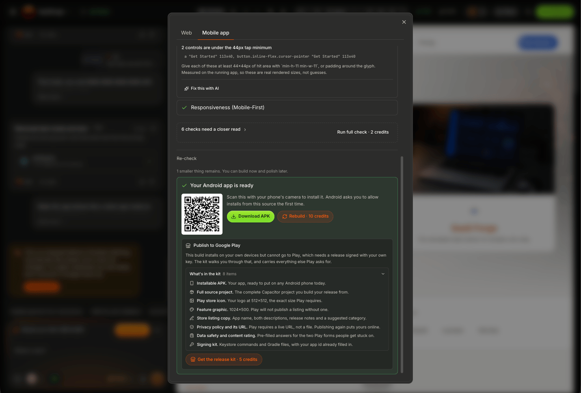Click the image icon beside Play store icon
This screenshot has width=581, height=393.
[192, 301]
